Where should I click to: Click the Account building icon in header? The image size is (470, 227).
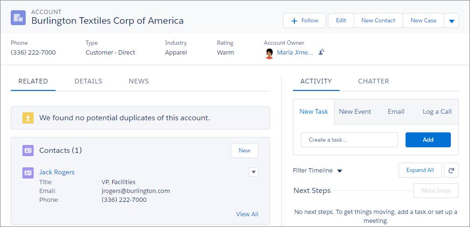(18, 18)
